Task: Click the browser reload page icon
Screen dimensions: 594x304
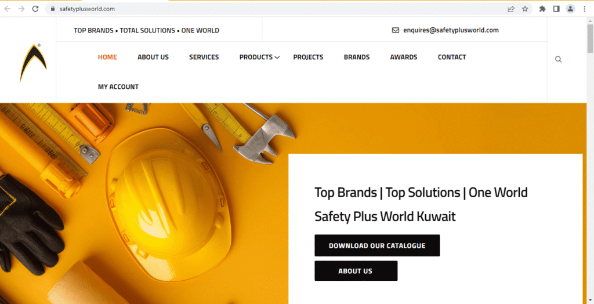Action: coord(35,9)
